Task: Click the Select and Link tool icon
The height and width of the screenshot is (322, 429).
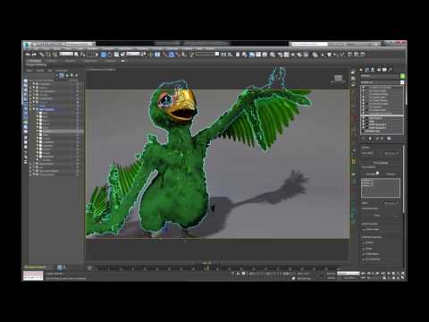Action: click(x=42, y=55)
